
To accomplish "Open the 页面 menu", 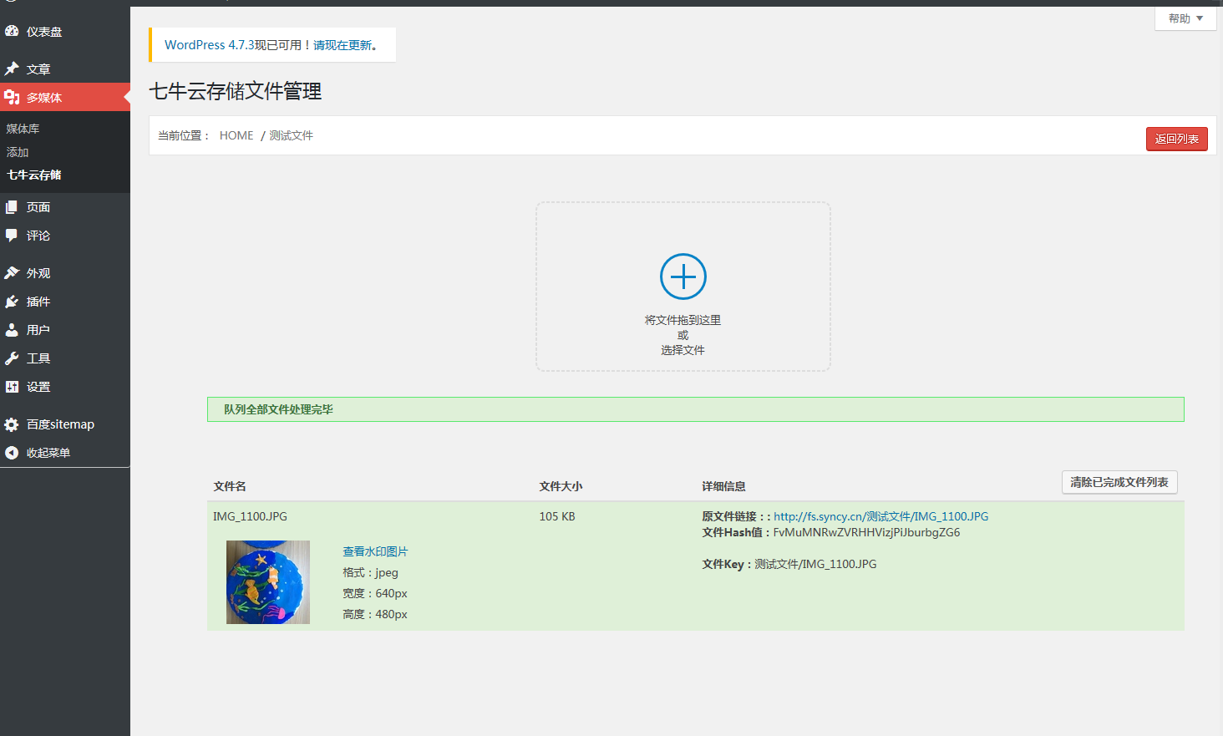I will tap(65, 207).
